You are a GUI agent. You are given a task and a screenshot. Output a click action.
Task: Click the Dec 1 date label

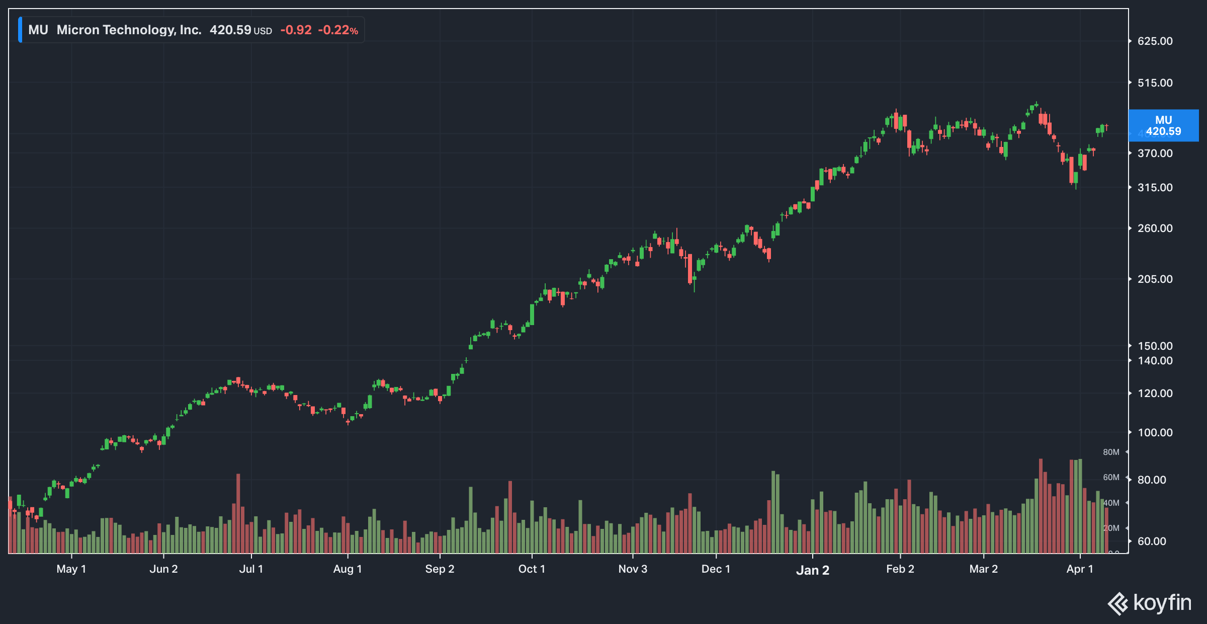point(716,569)
